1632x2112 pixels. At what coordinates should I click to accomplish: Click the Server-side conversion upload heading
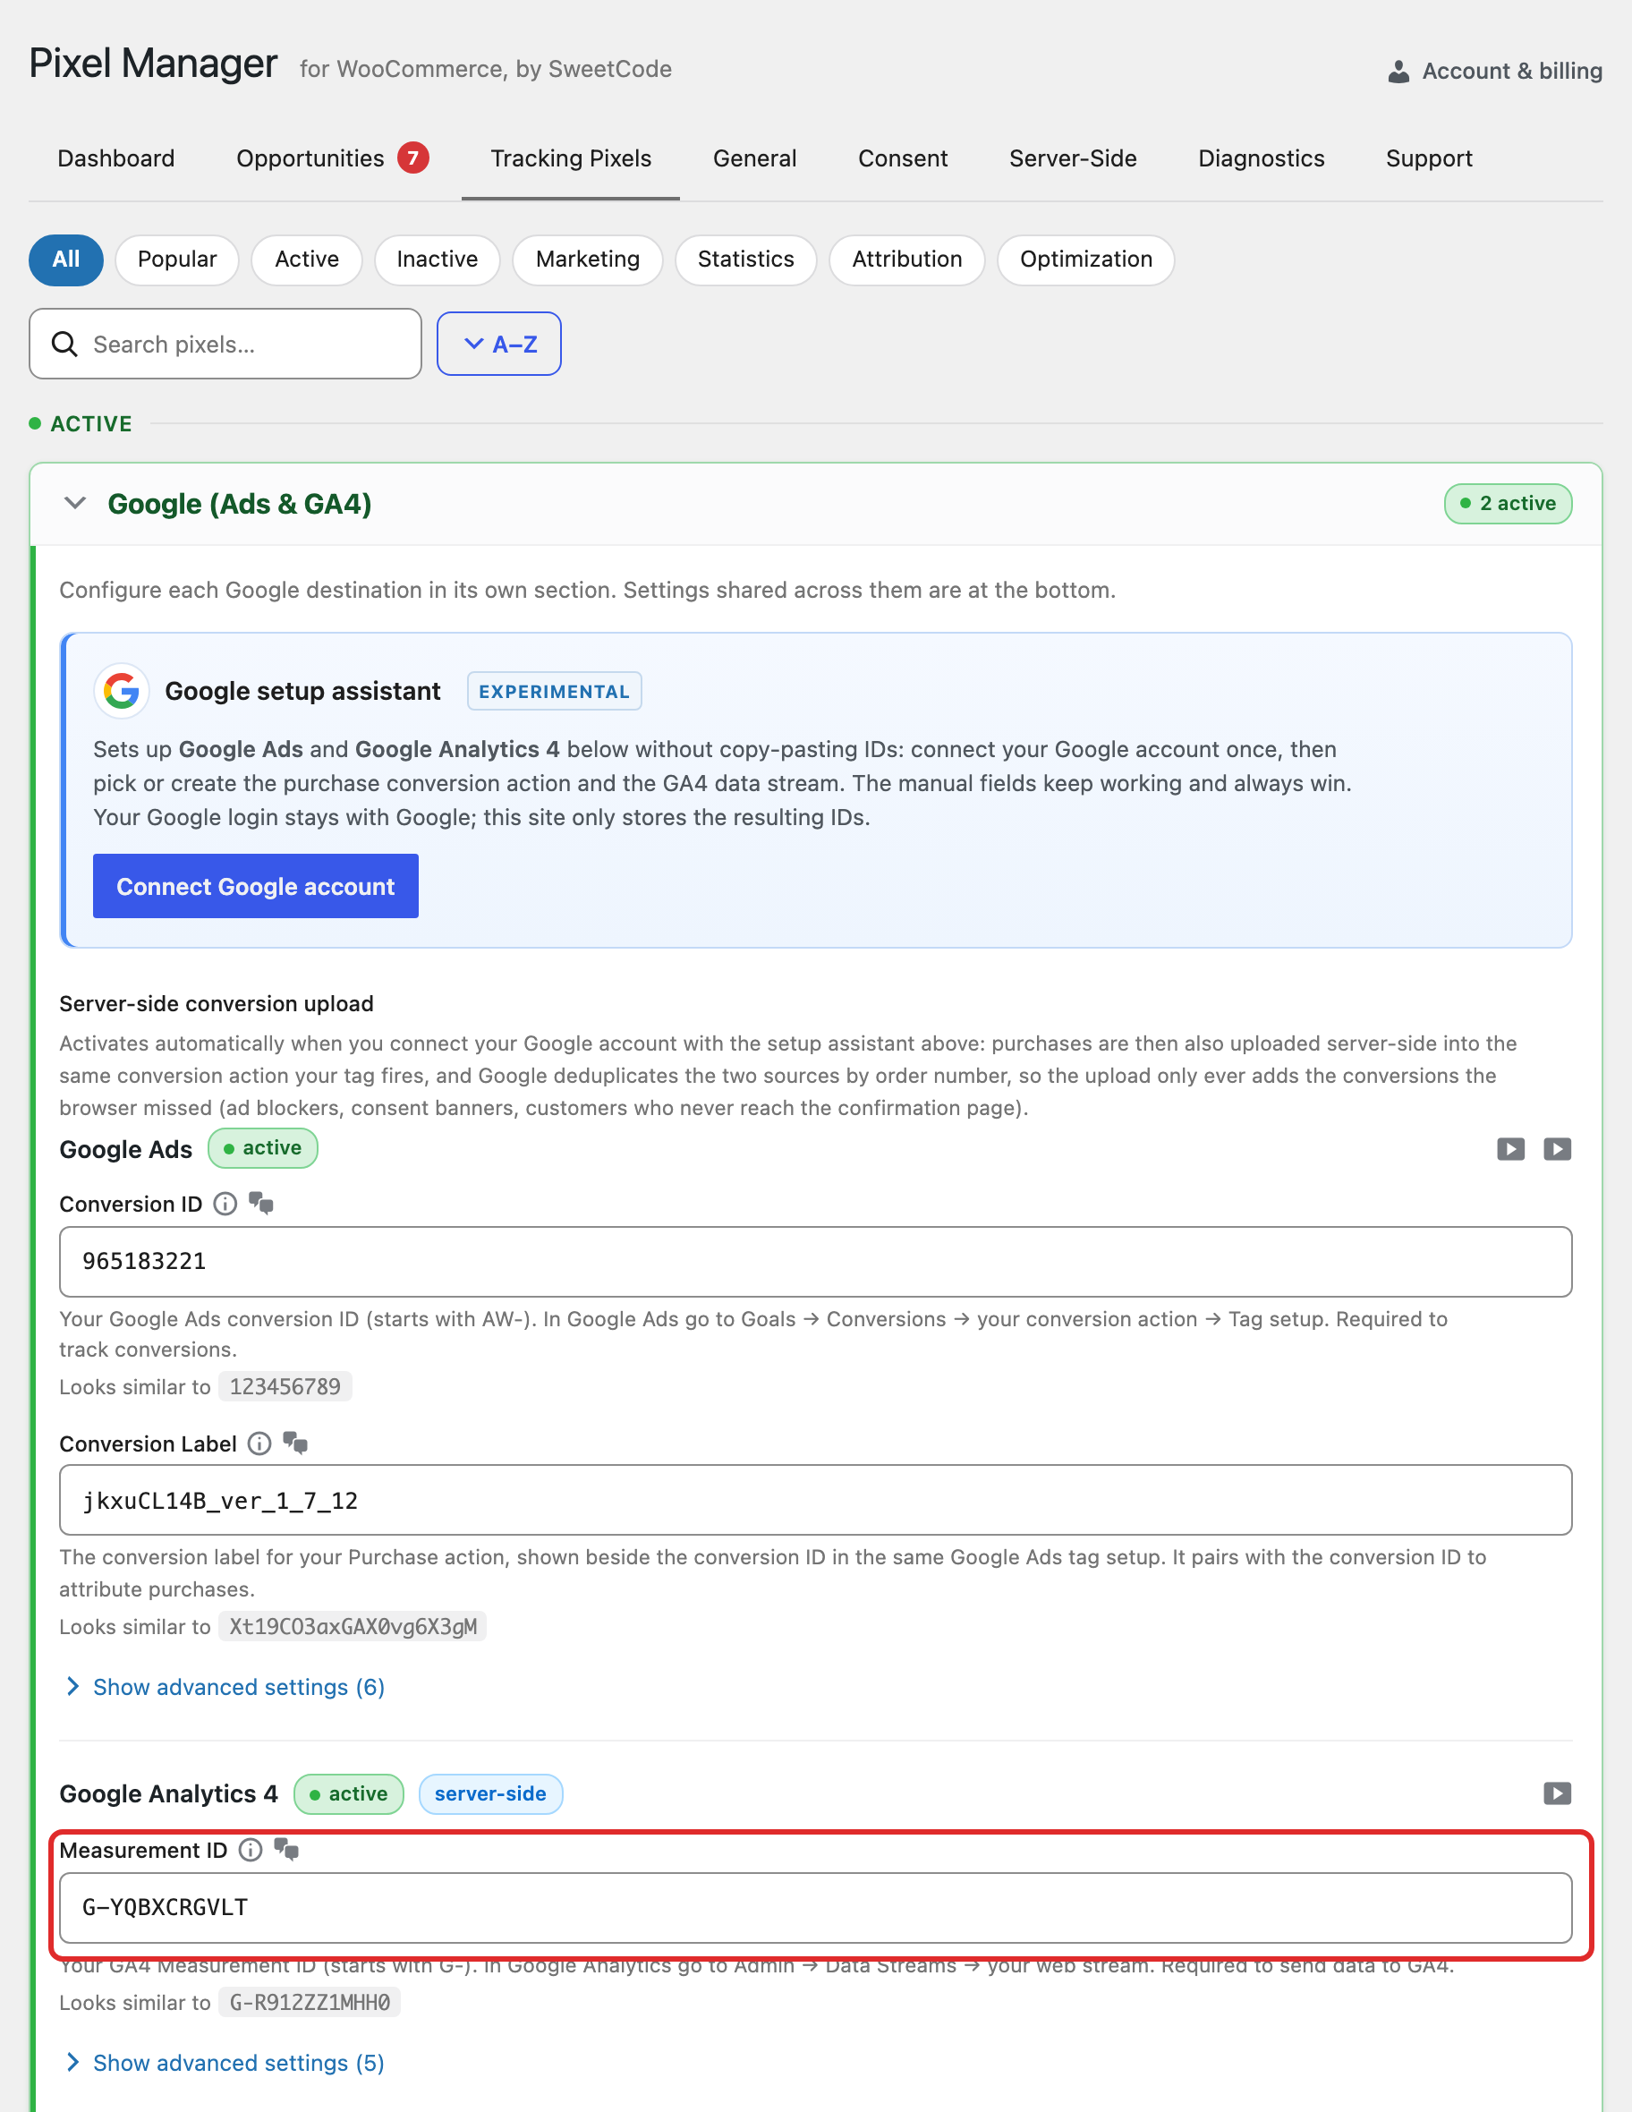click(217, 1004)
